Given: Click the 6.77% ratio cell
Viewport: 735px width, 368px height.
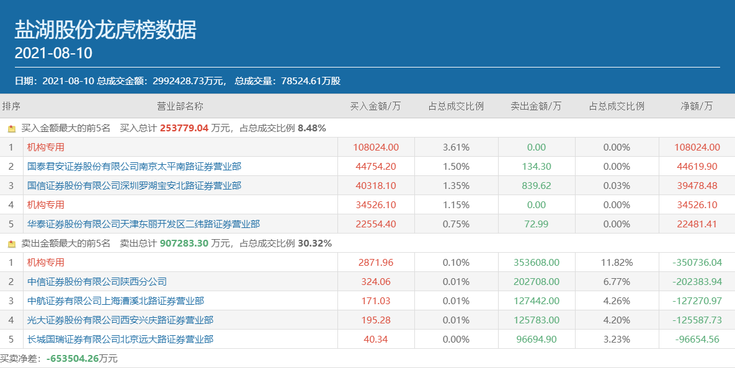Looking at the screenshot, I should (617, 281).
